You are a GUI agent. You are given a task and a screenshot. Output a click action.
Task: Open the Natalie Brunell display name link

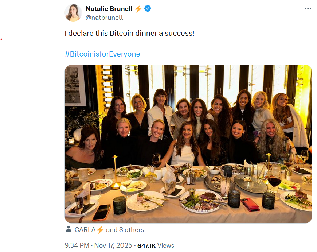(x=109, y=8)
